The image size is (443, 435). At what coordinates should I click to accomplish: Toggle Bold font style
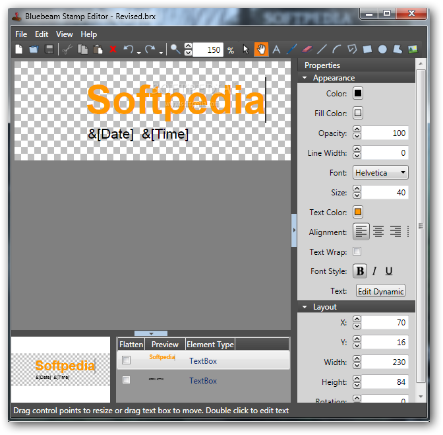tap(360, 271)
